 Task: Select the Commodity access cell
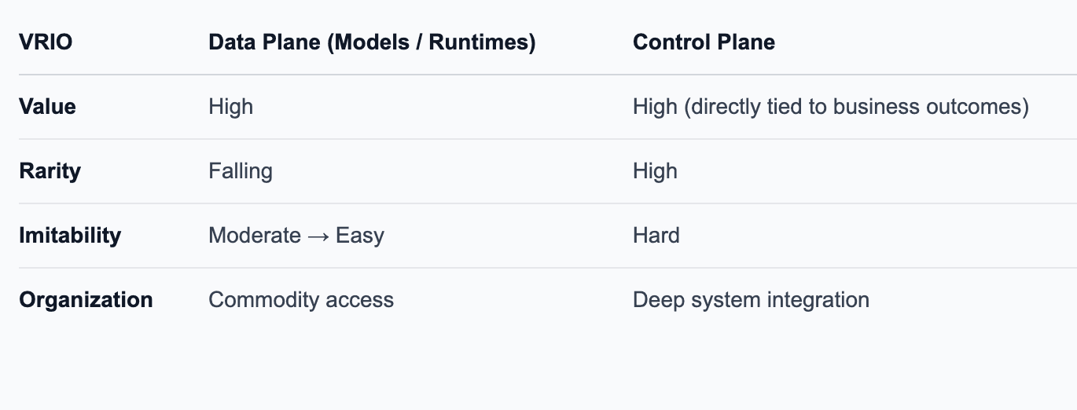(301, 300)
